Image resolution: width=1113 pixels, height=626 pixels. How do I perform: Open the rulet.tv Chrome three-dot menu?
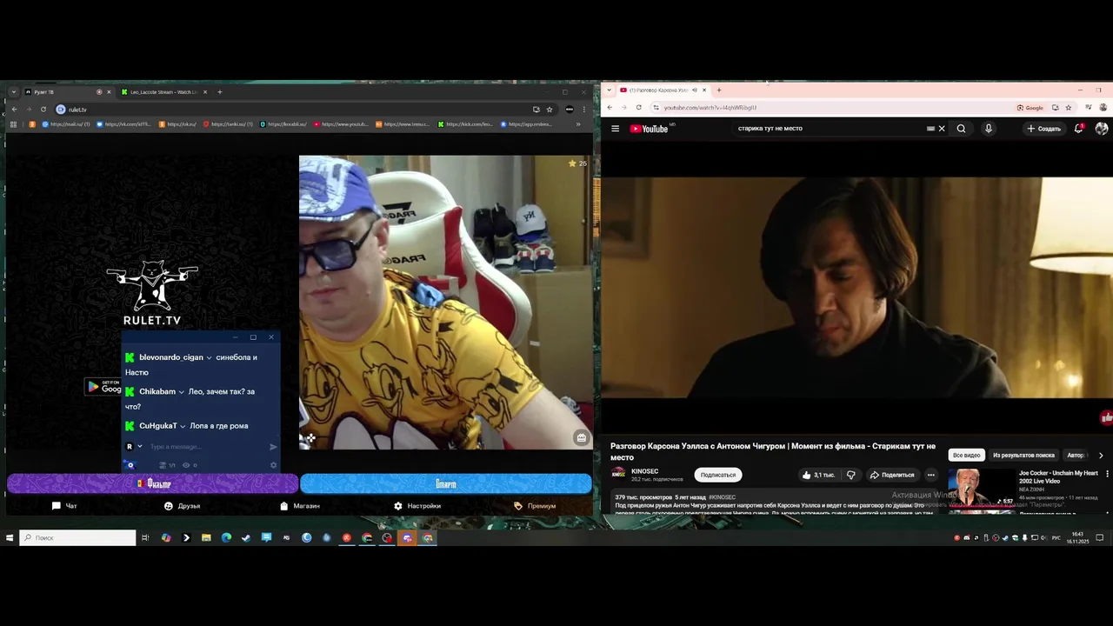tap(583, 110)
